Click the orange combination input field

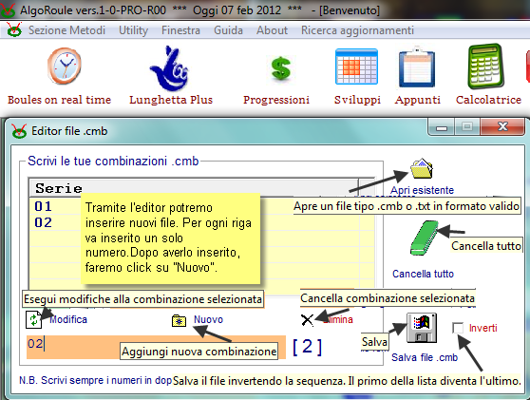pyautogui.click(x=156, y=347)
